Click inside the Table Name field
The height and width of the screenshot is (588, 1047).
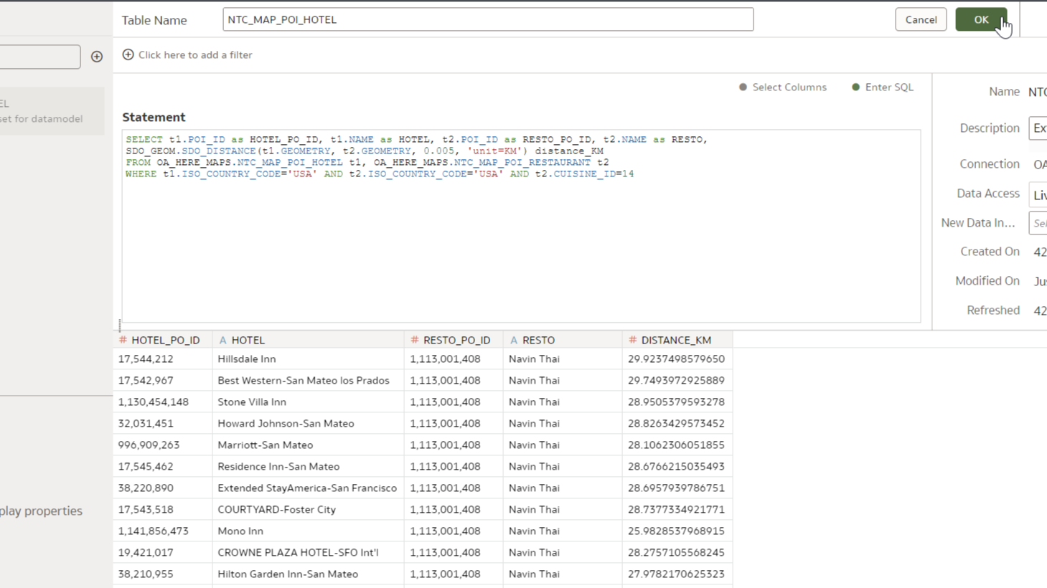pyautogui.click(x=488, y=19)
